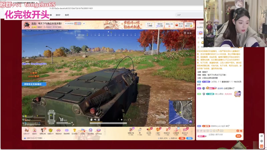Click the scroll down arrow on the page scrollbar
The height and width of the screenshot is (150, 267).
point(266,148)
